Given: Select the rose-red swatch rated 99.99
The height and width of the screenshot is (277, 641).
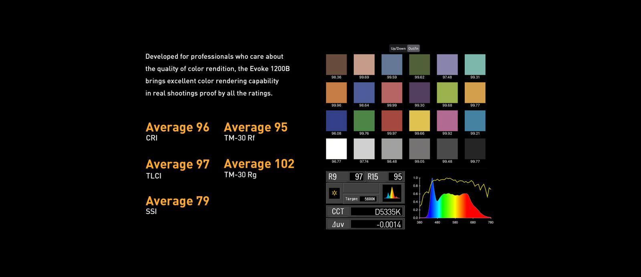Looking at the screenshot, I should click(x=392, y=93).
